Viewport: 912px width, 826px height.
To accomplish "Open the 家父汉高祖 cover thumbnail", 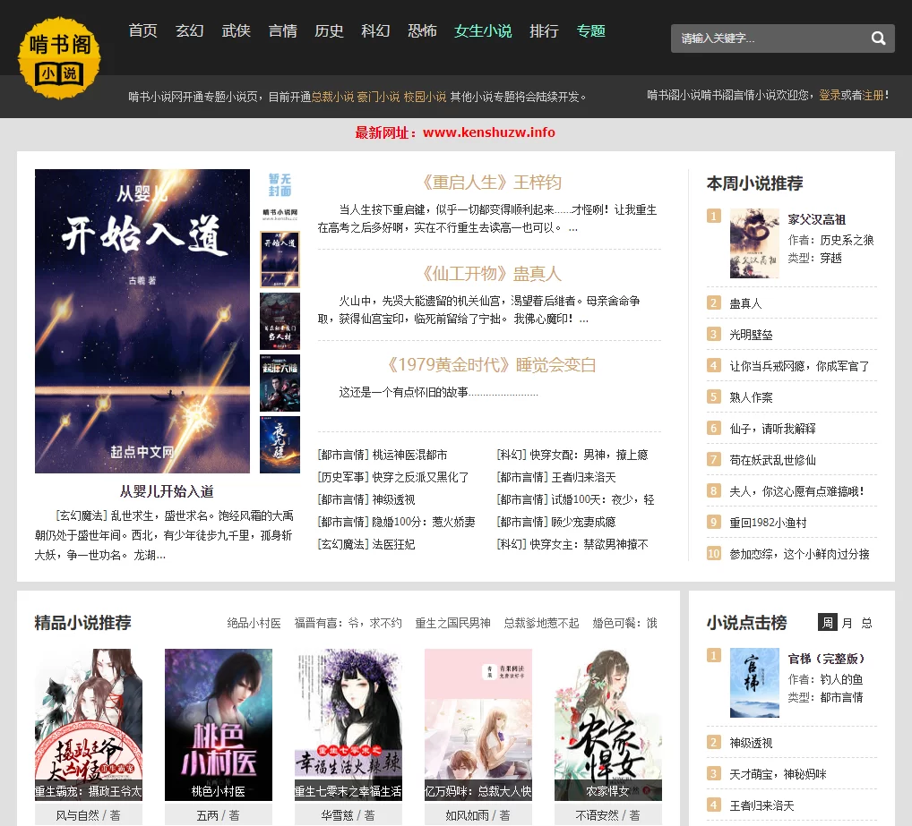I will 754,243.
